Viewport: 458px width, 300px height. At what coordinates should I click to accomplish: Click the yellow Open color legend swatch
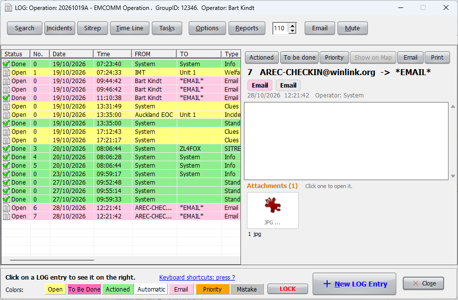point(55,289)
